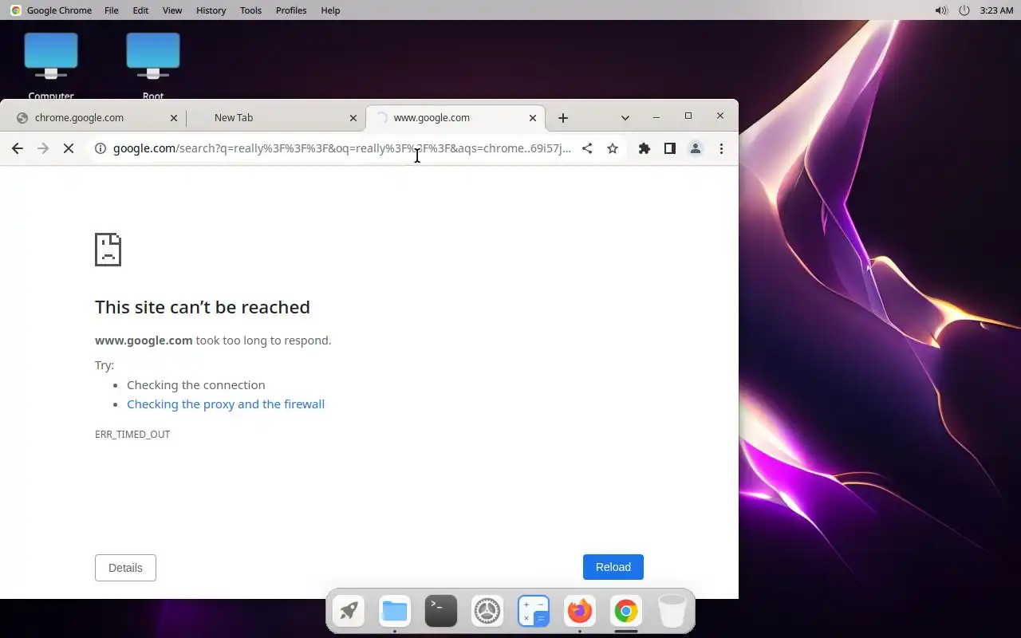The height and width of the screenshot is (638, 1021).
Task: Open a new tab with plus
Action: tap(563, 118)
